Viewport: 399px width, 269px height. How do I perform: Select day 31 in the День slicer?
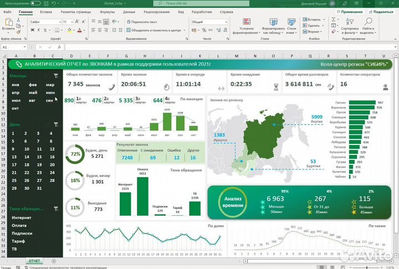(x=39, y=188)
